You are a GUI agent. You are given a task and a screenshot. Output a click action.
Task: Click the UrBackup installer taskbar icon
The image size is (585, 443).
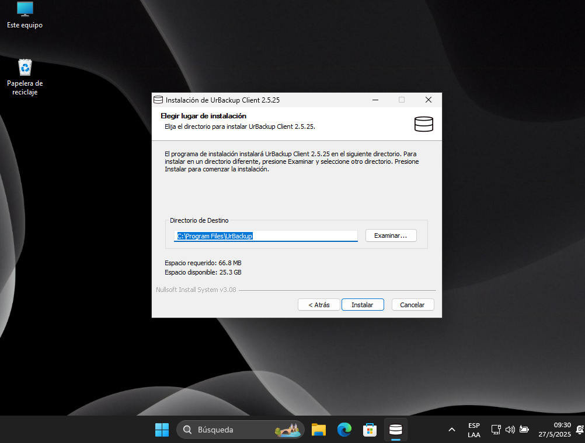pos(396,430)
